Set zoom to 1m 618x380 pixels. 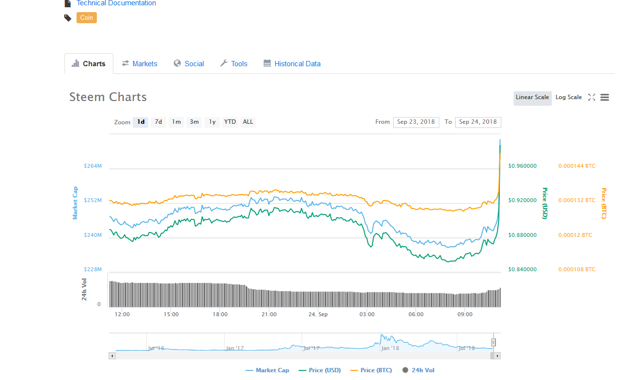176,122
